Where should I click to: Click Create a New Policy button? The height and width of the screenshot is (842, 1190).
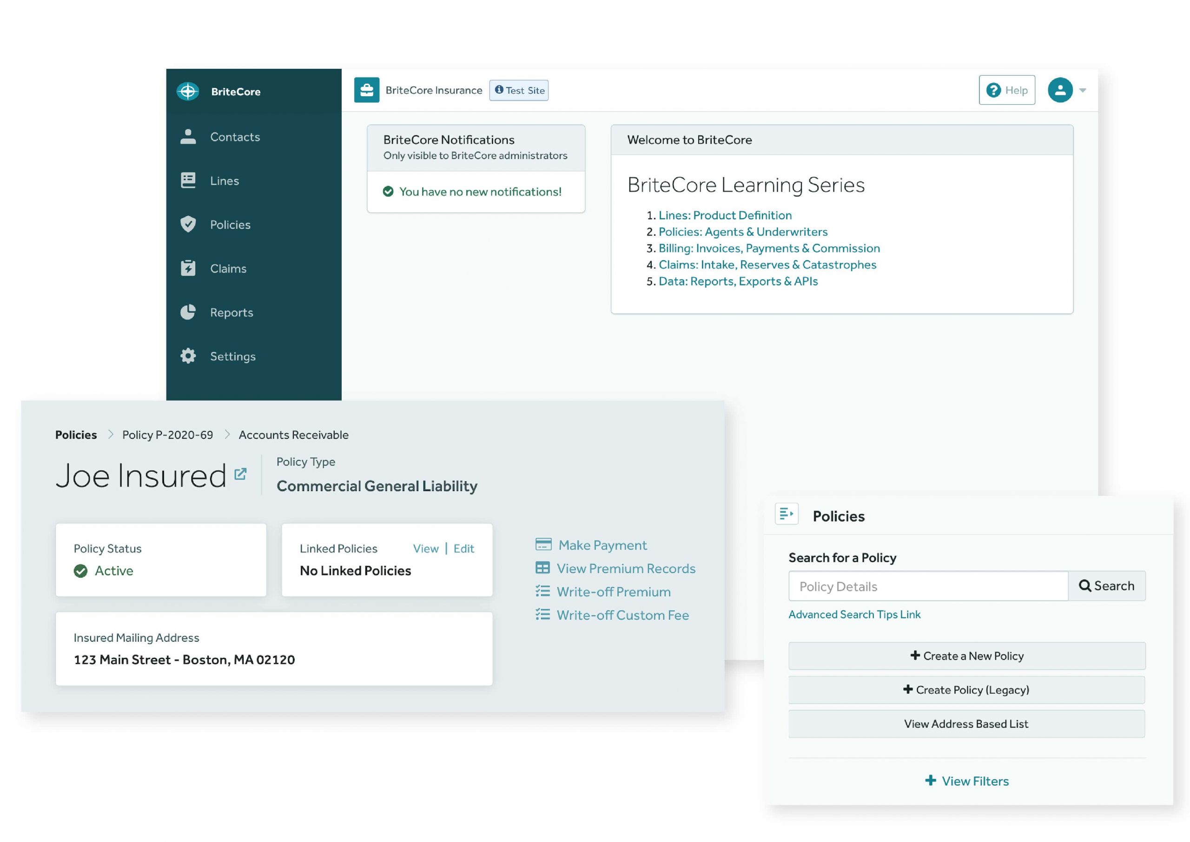pyautogui.click(x=966, y=656)
